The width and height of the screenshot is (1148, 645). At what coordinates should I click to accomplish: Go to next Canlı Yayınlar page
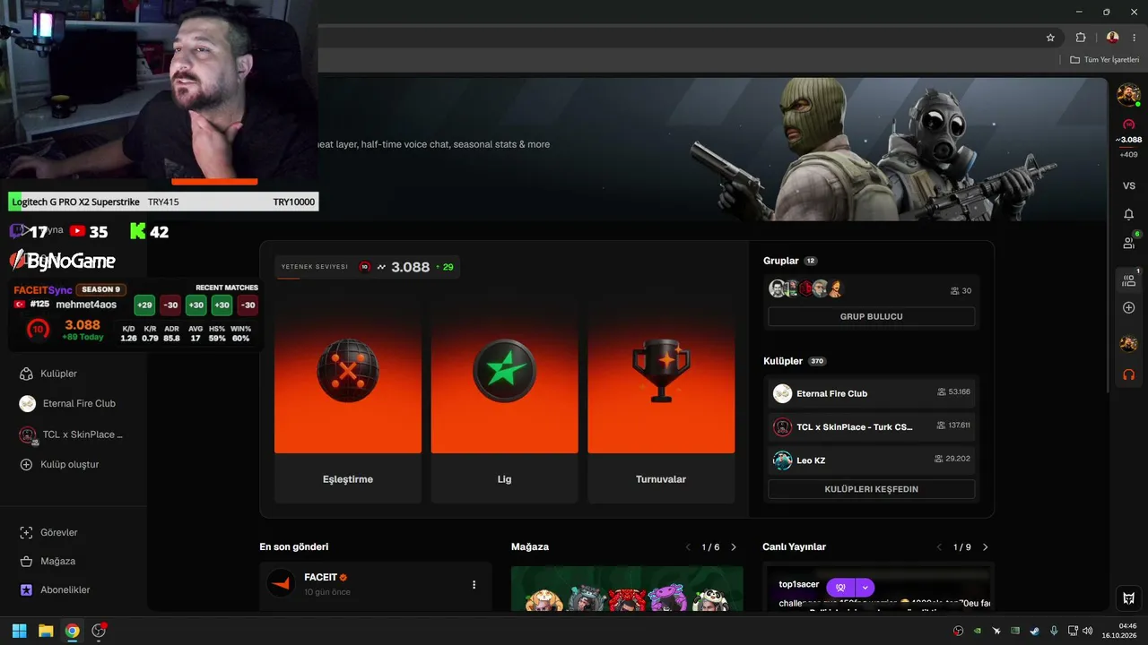[985, 547]
